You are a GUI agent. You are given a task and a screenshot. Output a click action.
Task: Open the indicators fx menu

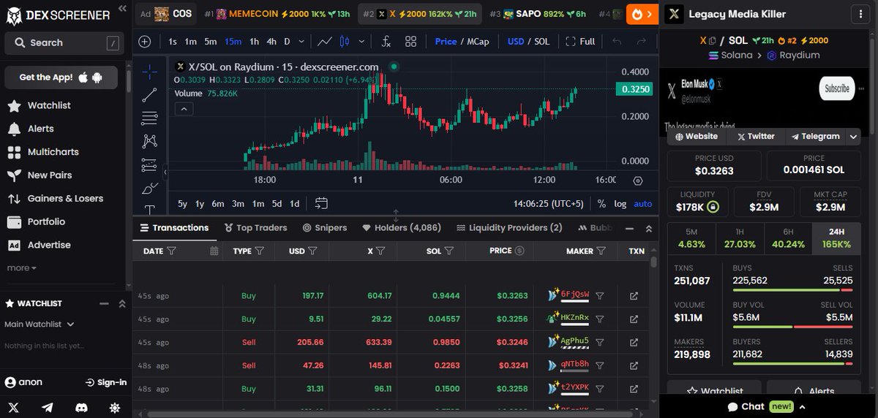tap(386, 42)
